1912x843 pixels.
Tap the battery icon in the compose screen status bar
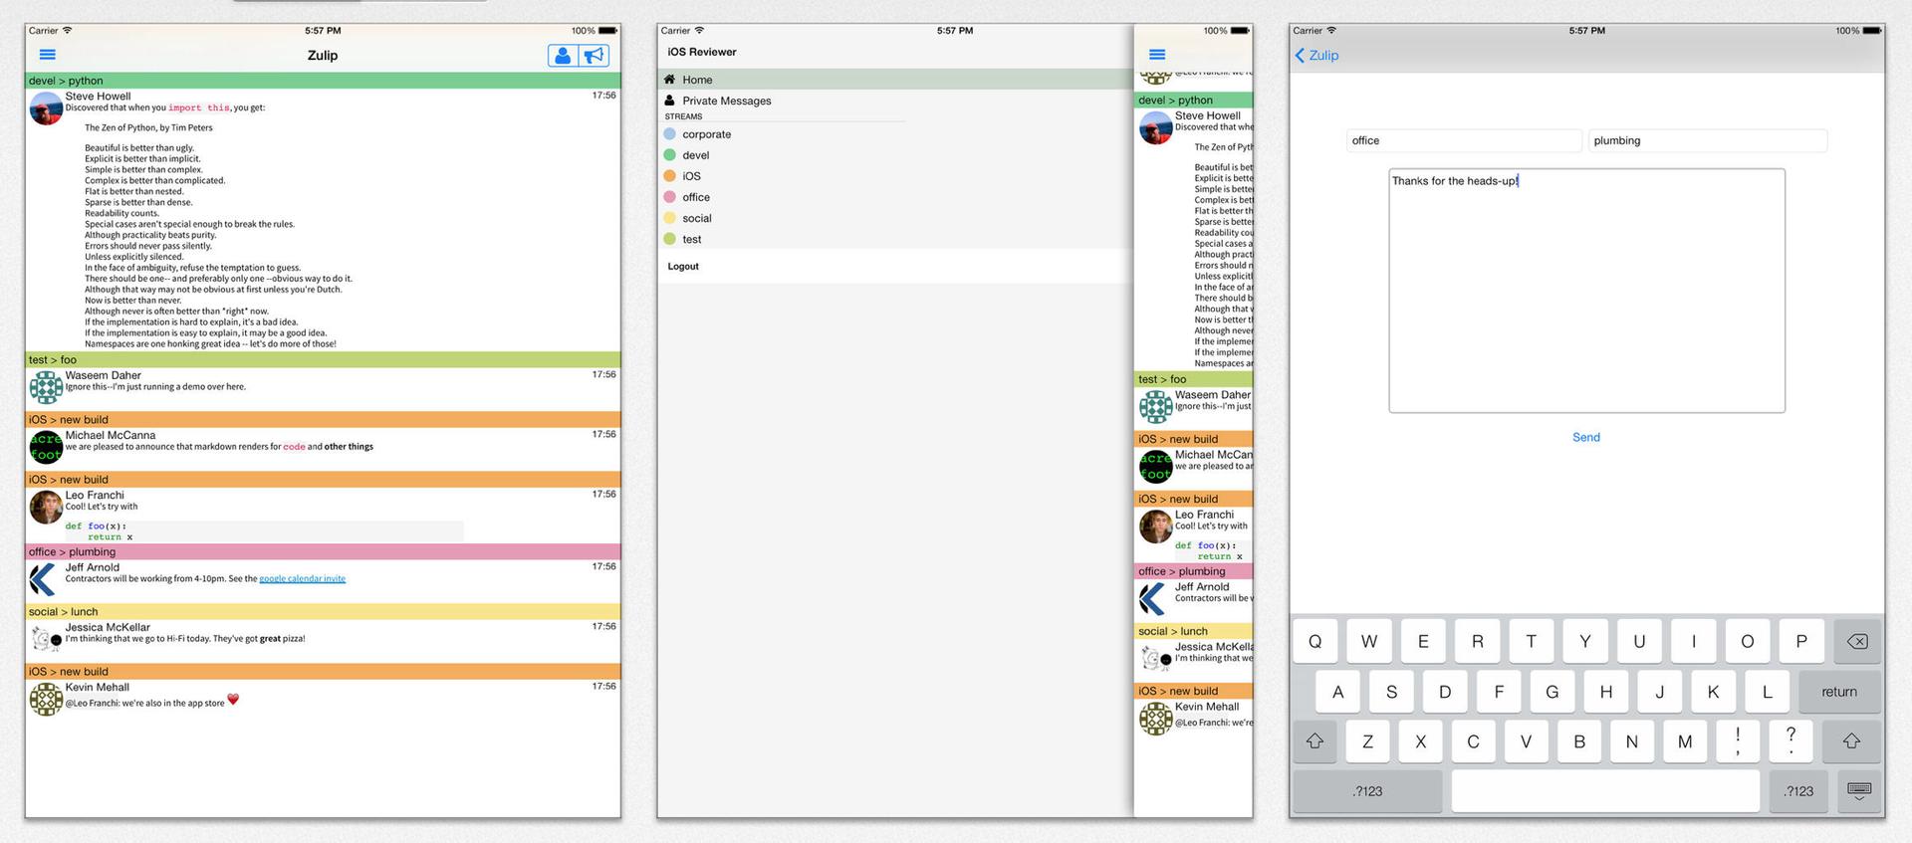(1872, 31)
